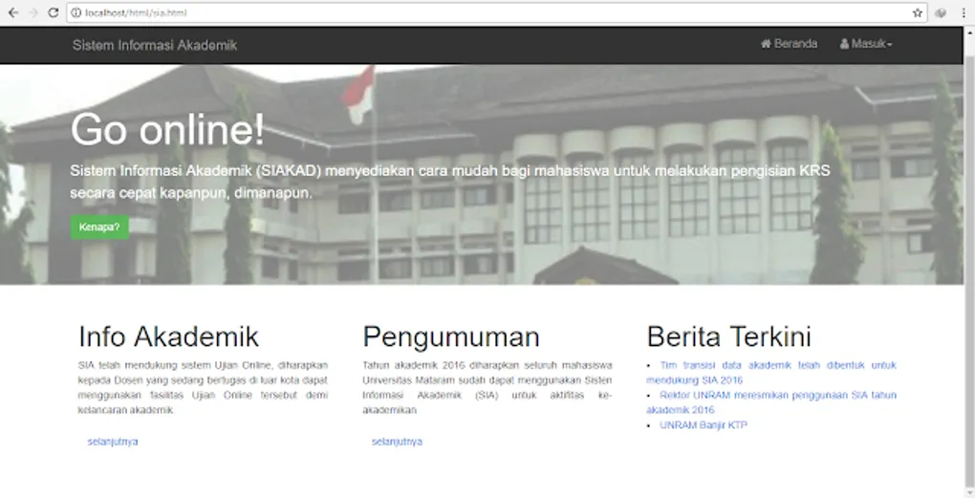
Task: Click the Go online! headline
Action: pos(167,129)
